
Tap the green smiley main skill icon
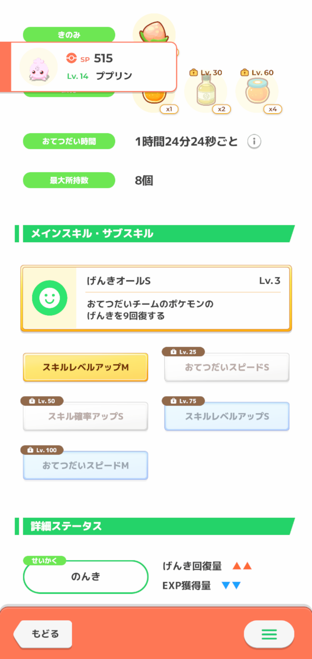(50, 298)
